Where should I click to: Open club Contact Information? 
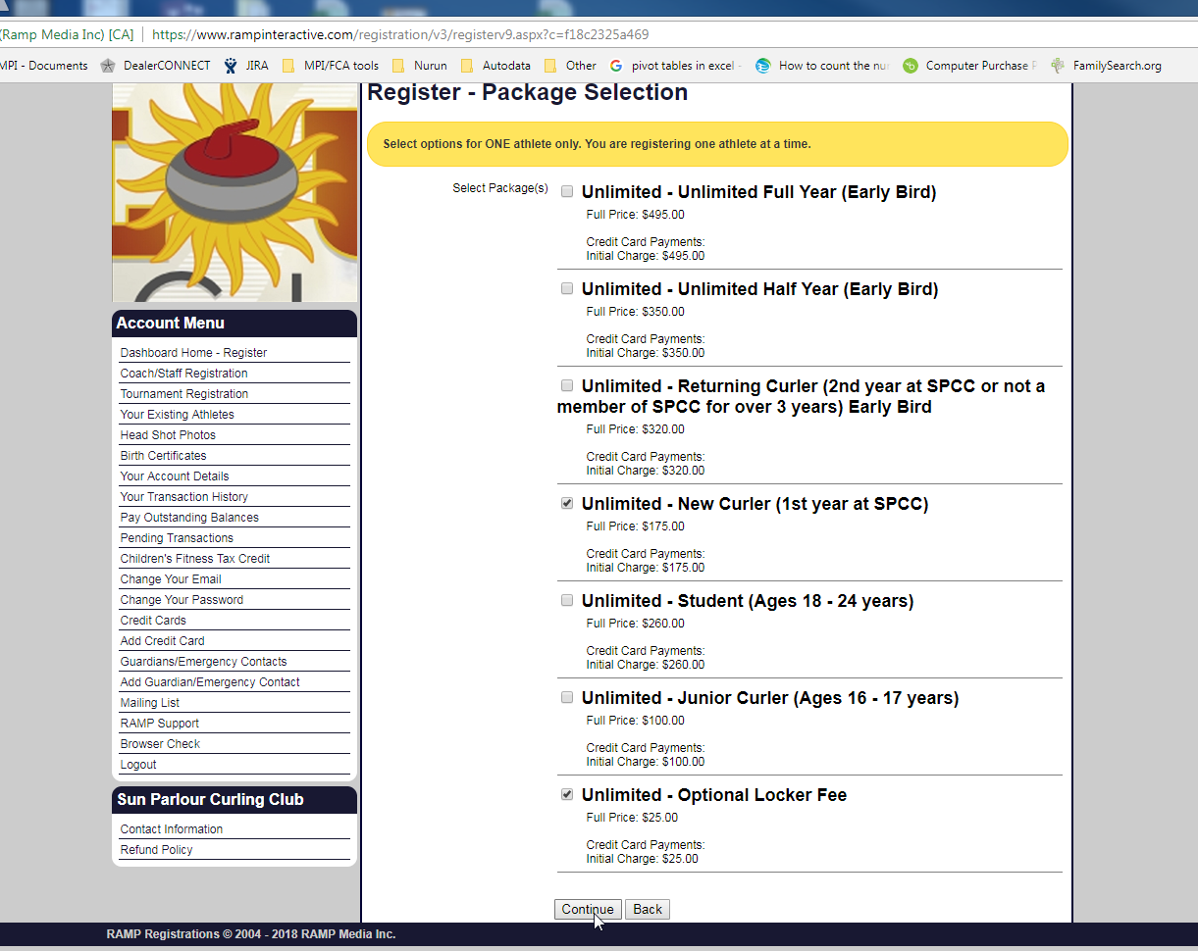point(172,829)
